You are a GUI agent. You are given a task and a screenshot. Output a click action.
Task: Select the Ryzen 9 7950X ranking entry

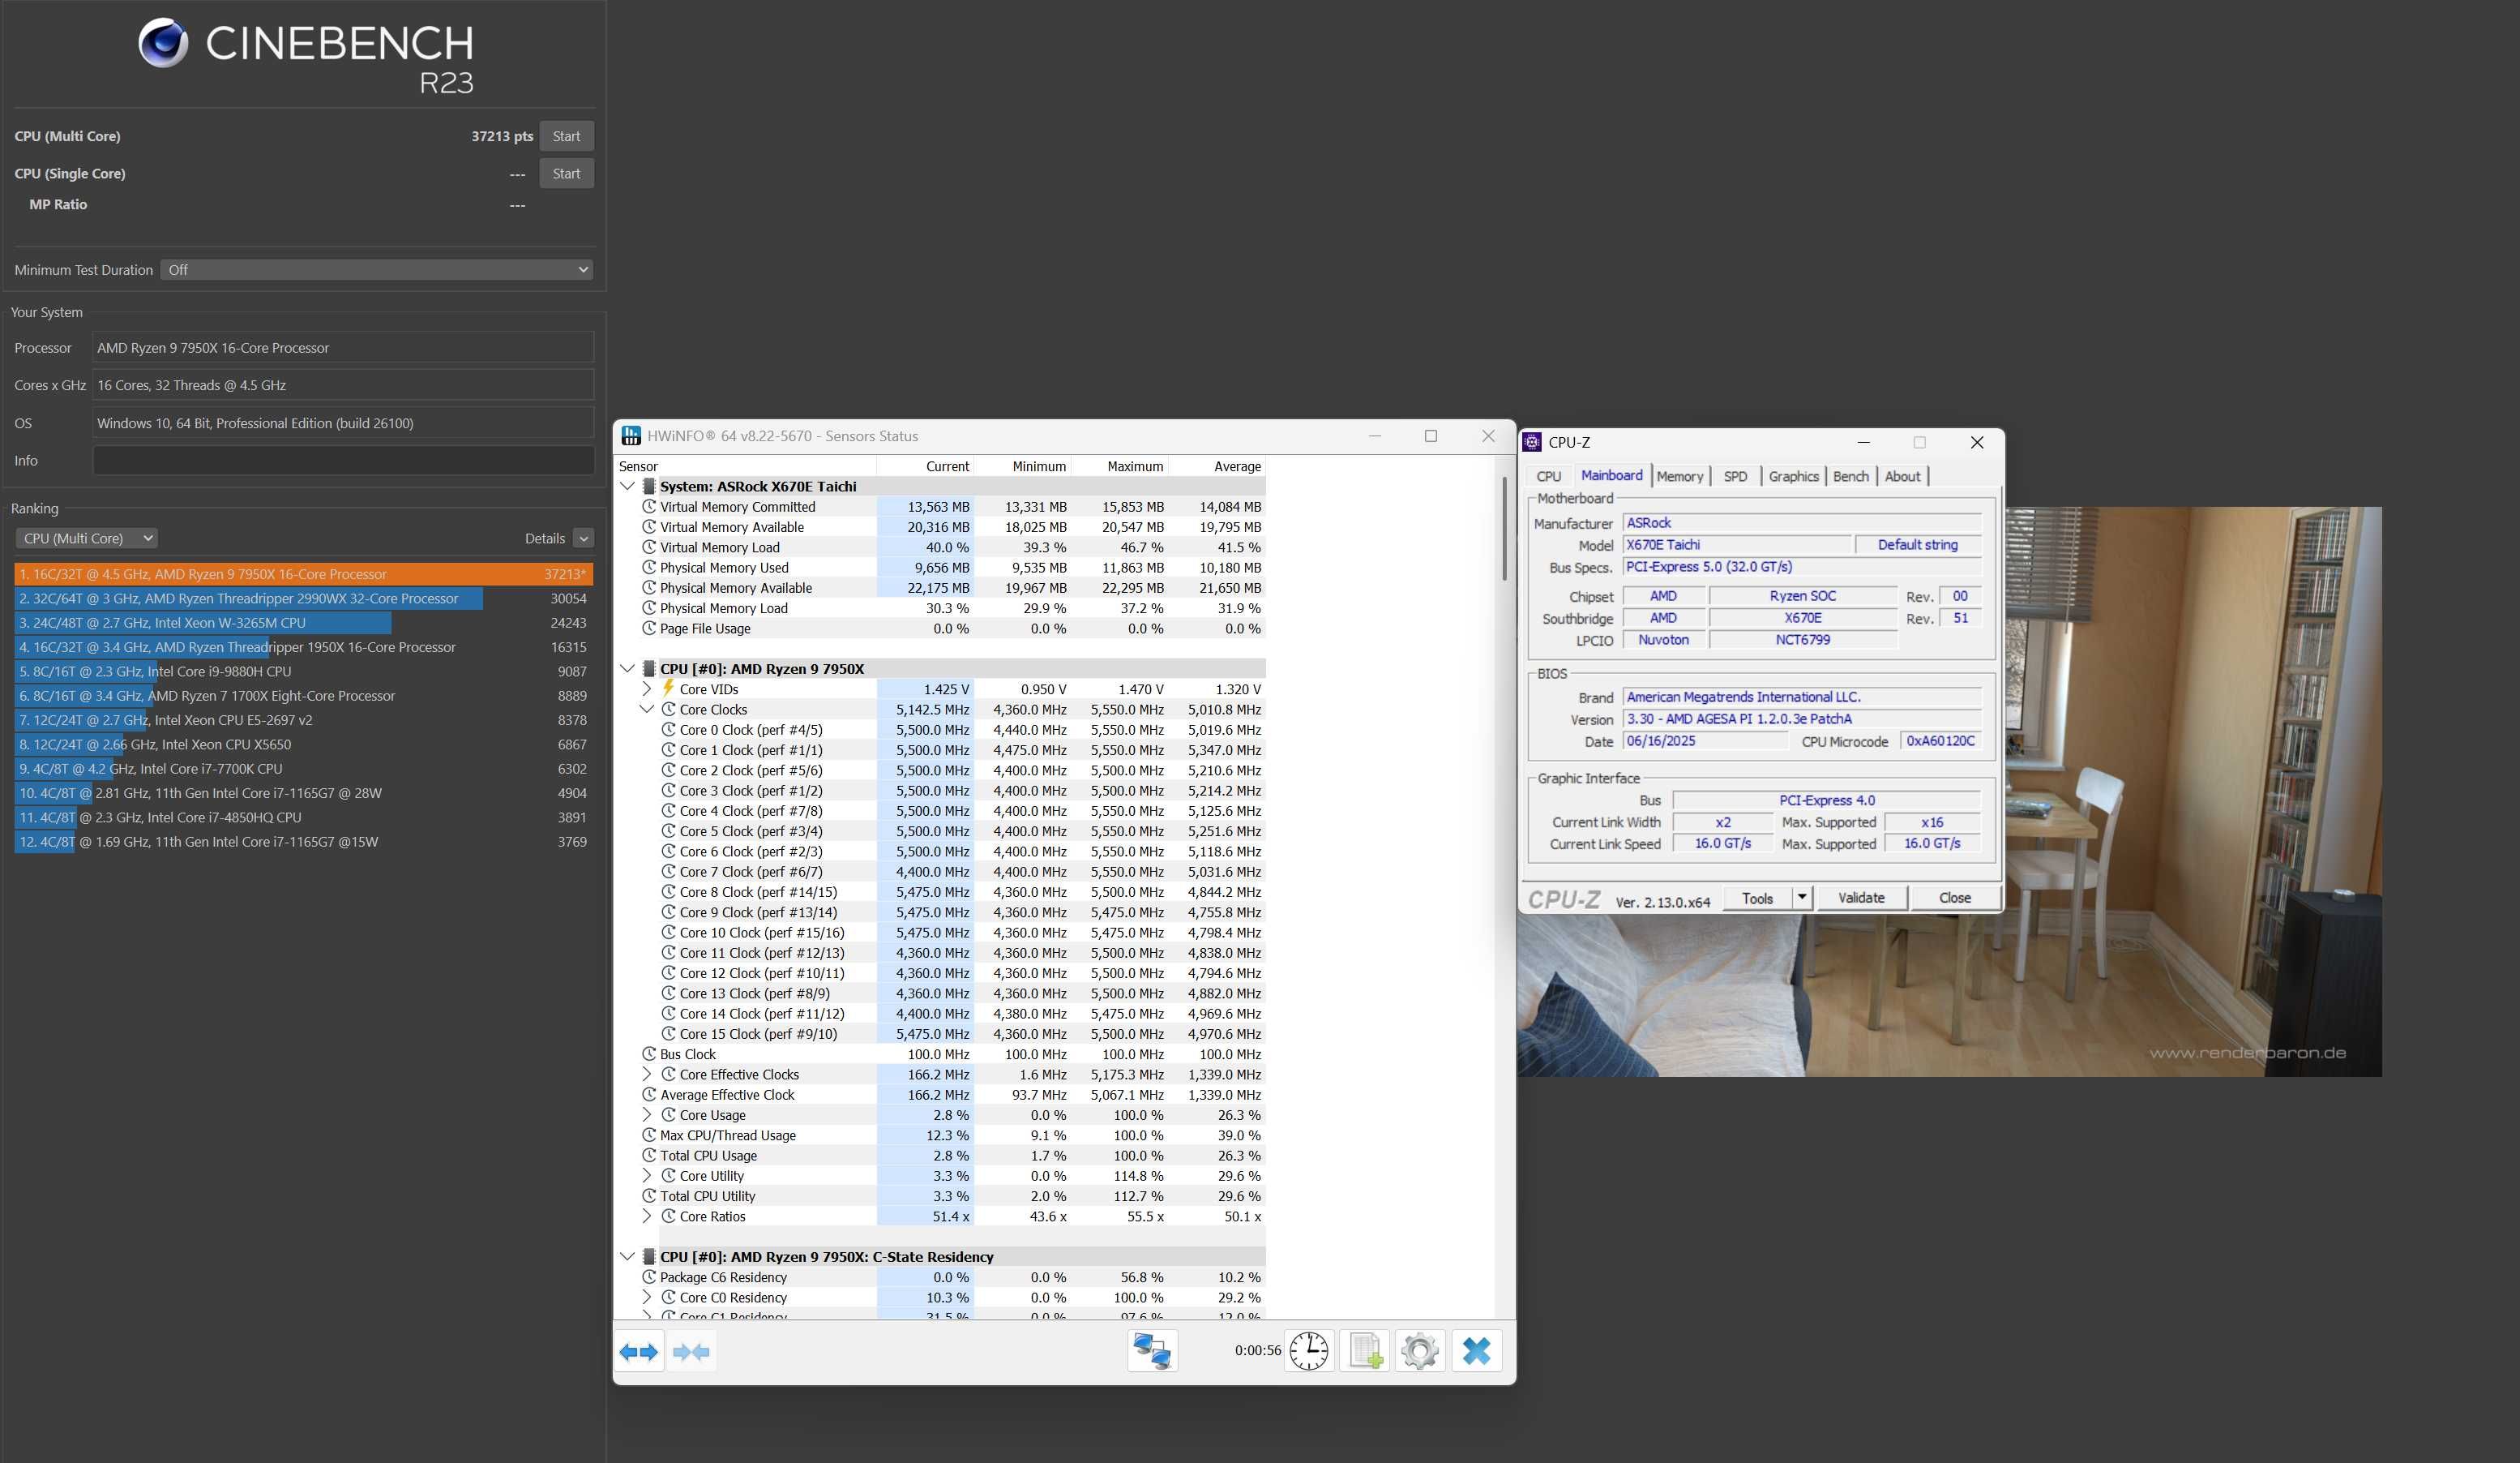coord(304,574)
